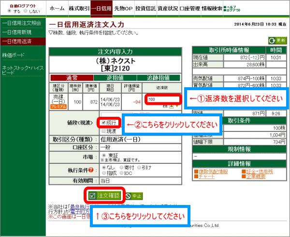Select 執行条件 option 寄付
The width and height of the screenshot is (290, 237).
coord(121,168)
